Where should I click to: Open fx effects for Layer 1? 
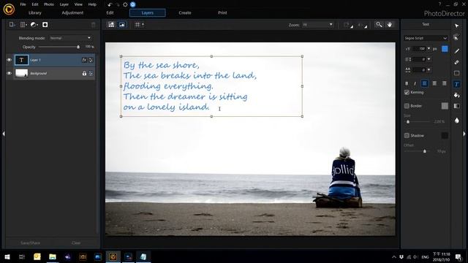pyautogui.click(x=84, y=60)
